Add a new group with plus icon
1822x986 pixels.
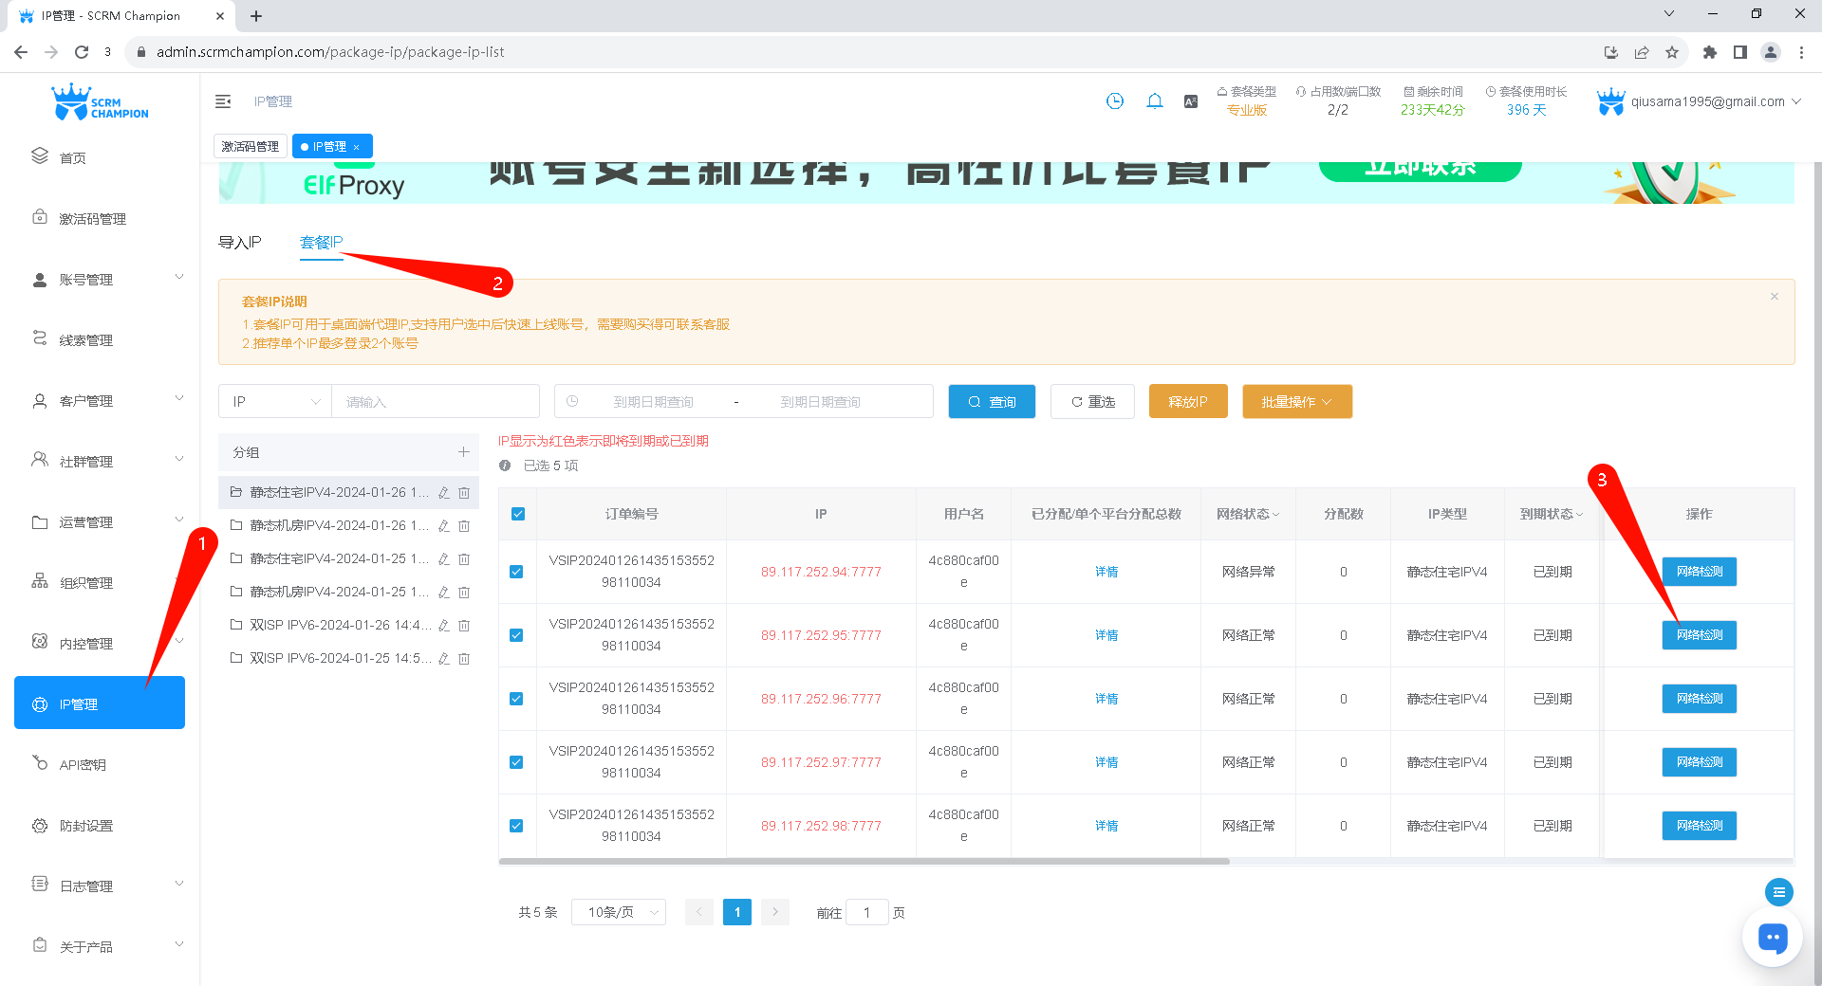coord(463,452)
